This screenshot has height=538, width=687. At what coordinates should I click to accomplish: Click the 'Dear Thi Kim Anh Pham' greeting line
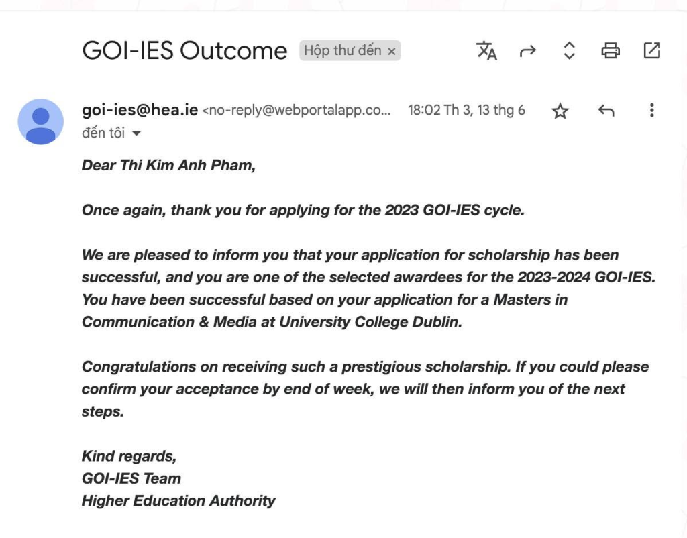tap(168, 165)
